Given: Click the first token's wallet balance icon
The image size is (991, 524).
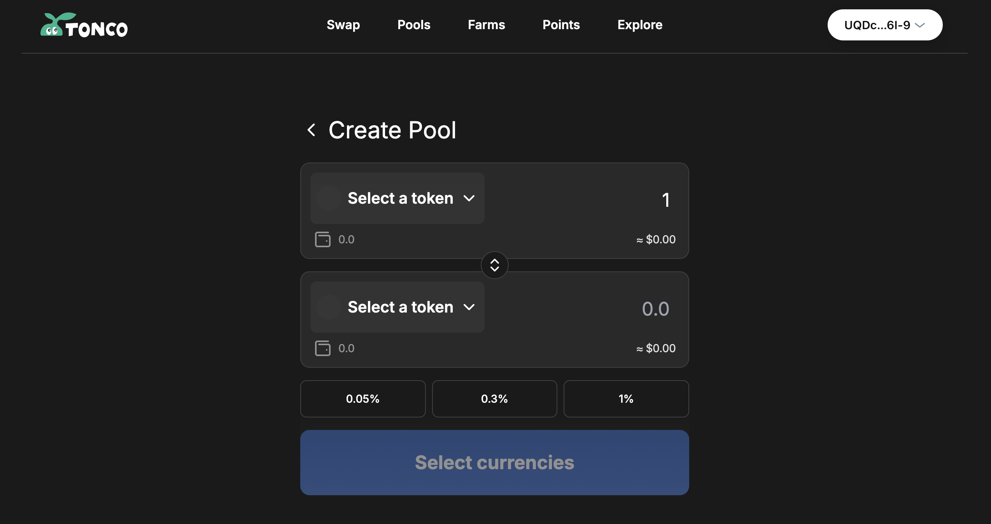Looking at the screenshot, I should tap(323, 239).
